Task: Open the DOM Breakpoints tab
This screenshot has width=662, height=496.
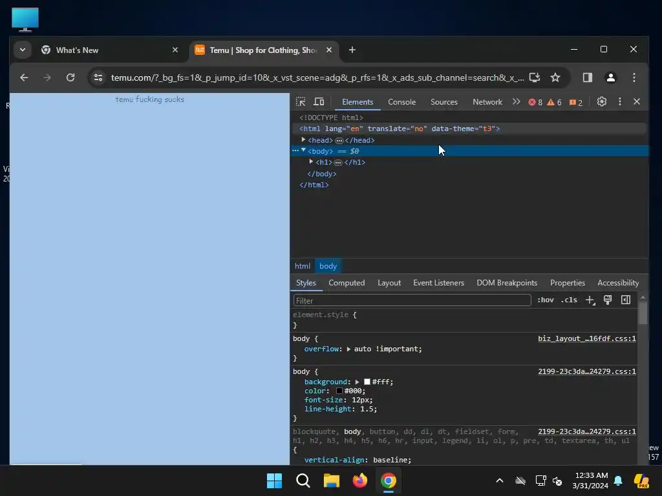Action: (x=507, y=283)
